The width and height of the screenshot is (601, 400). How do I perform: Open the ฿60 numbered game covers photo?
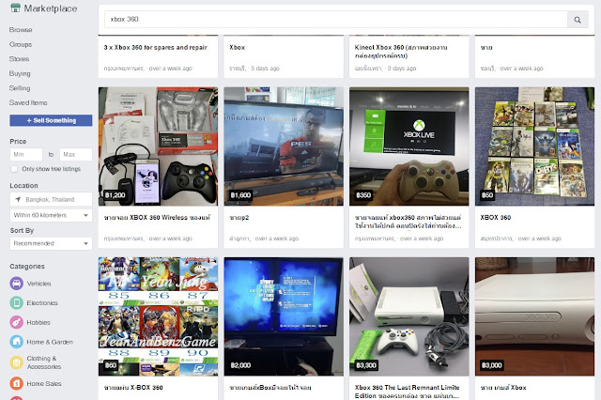pos(158,316)
